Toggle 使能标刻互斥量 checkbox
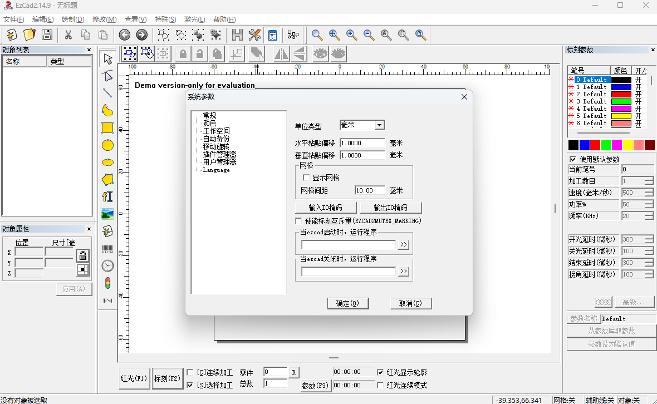 click(x=298, y=220)
